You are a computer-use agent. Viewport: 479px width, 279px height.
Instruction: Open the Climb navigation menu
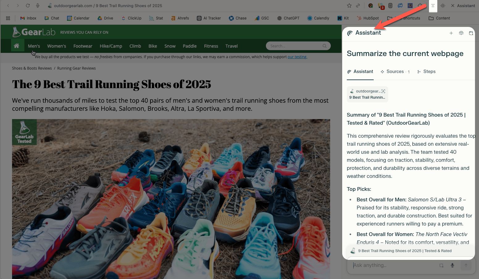click(135, 46)
